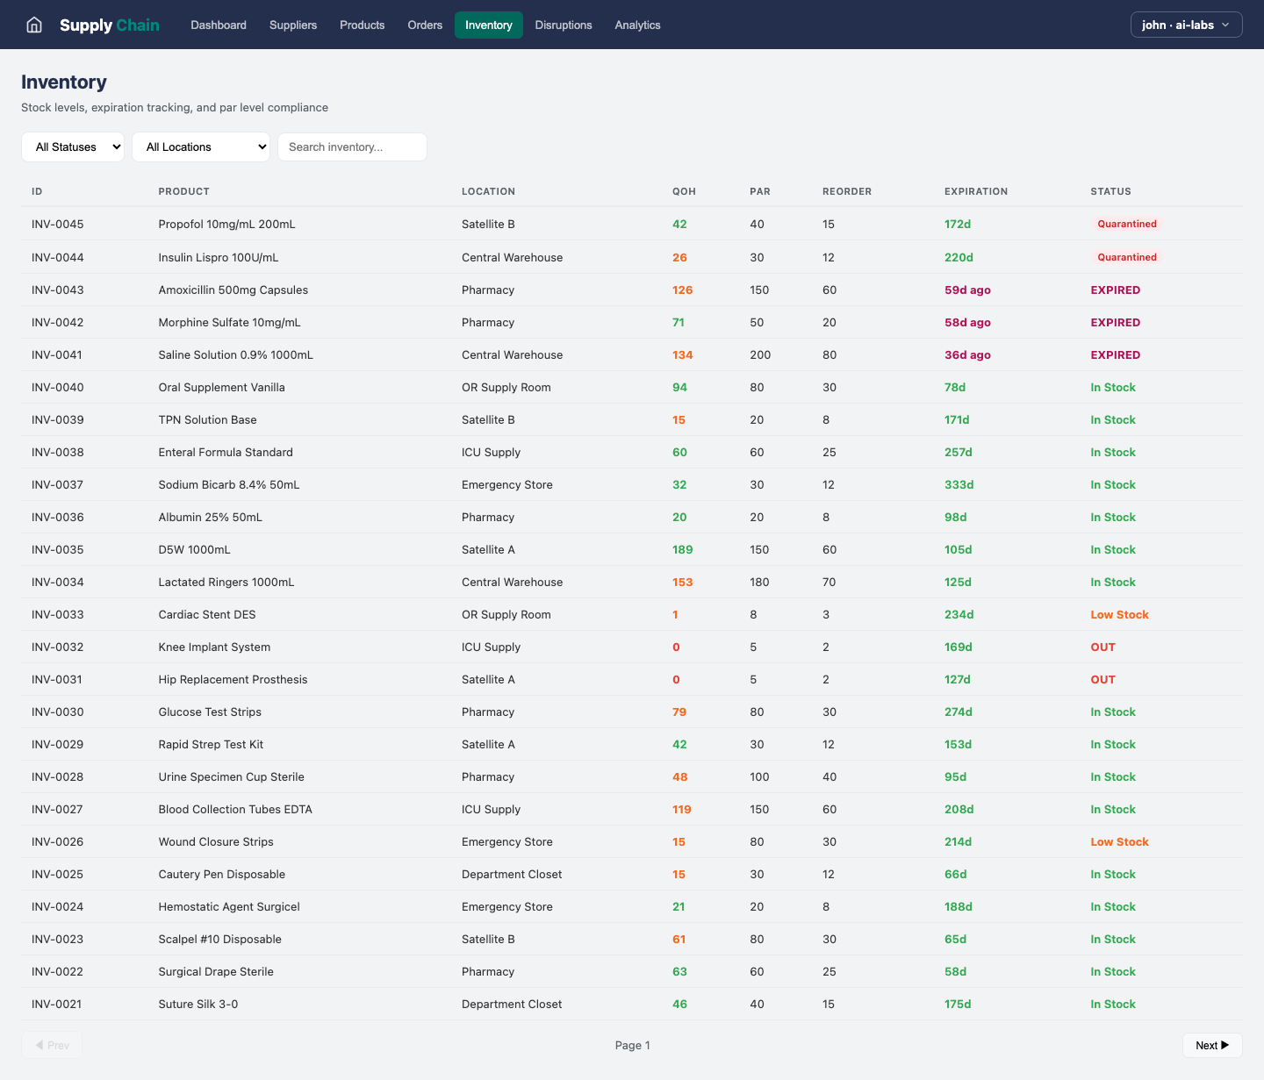Screen dimensions: 1264x1080
Task: Open the All Locations filter dropdown
Action: tap(200, 147)
